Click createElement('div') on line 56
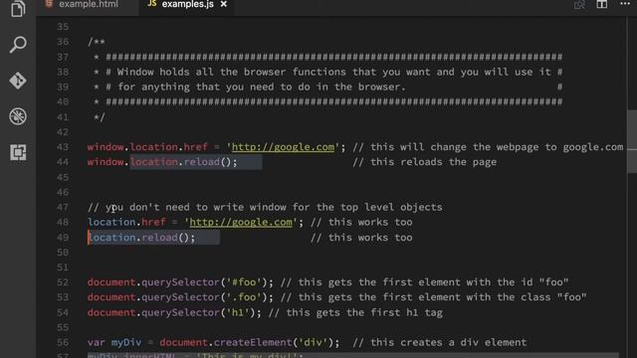This screenshot has width=637, height=358. 274,342
